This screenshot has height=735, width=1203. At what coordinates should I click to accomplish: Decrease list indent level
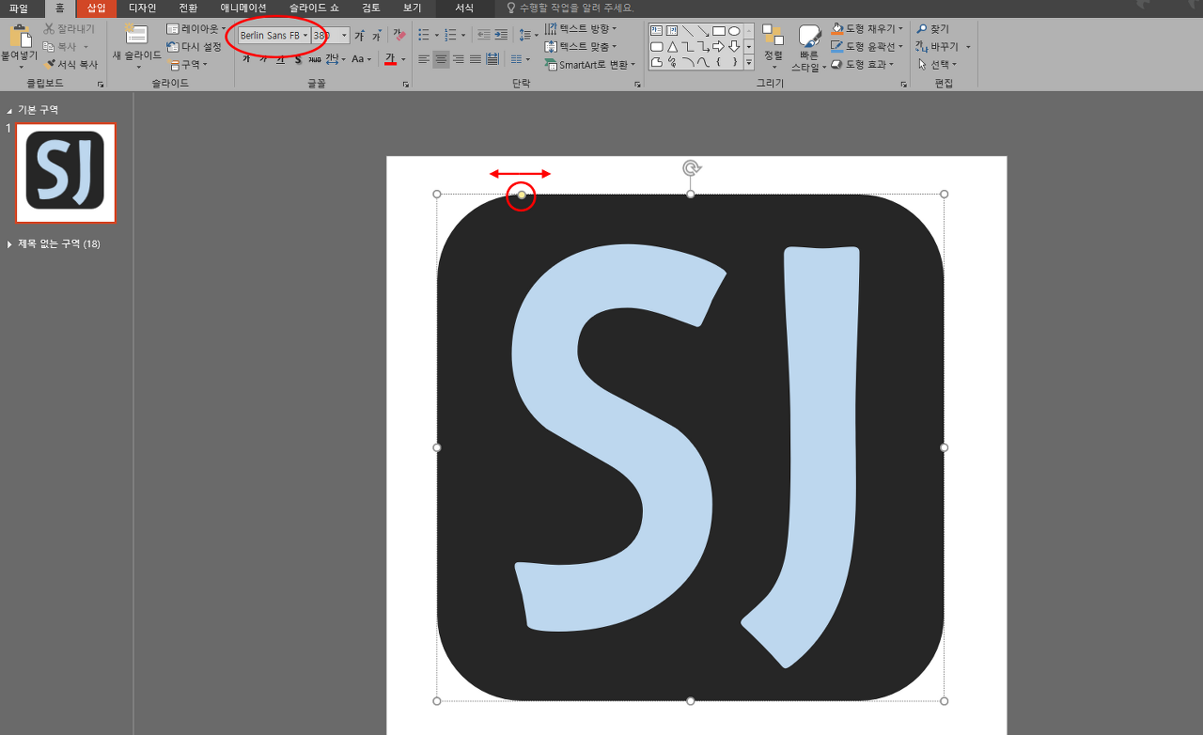483,35
